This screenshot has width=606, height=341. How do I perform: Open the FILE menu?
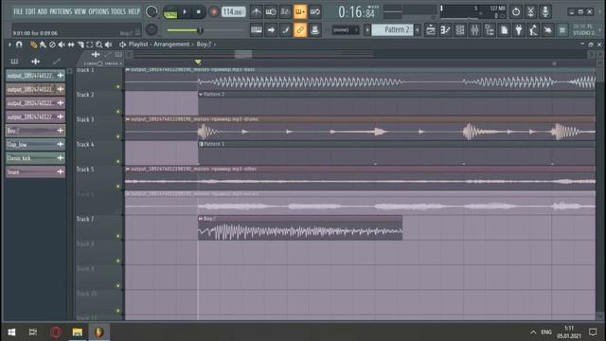[x=18, y=11]
